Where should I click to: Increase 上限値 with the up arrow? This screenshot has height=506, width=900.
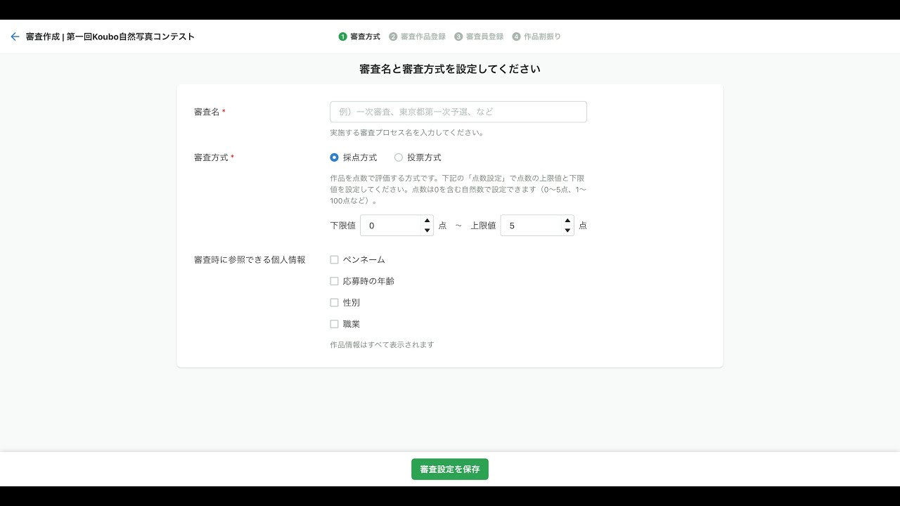tap(567, 221)
